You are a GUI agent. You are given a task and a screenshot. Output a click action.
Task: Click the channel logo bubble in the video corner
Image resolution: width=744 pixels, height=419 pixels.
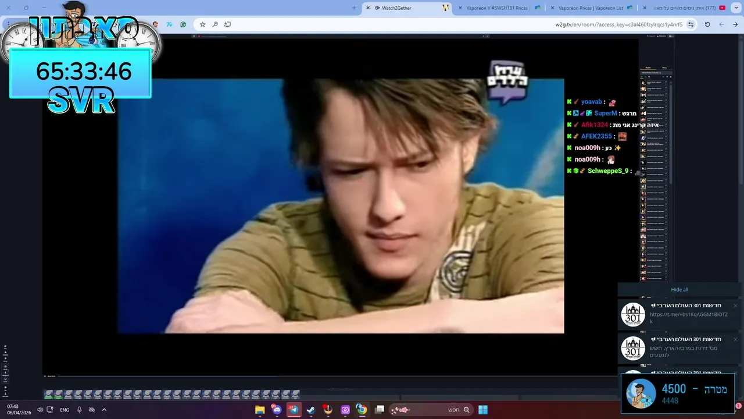(x=507, y=82)
